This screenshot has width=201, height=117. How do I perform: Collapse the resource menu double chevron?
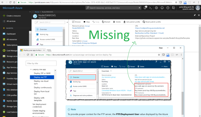pos(67,22)
